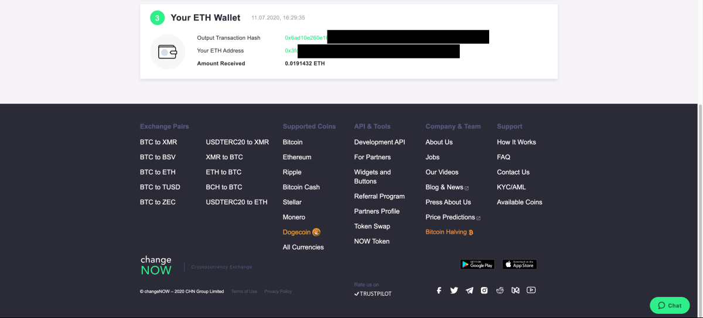The image size is (703, 318).
Task: Open Widgets and Buttons link
Action: pyautogui.click(x=373, y=177)
